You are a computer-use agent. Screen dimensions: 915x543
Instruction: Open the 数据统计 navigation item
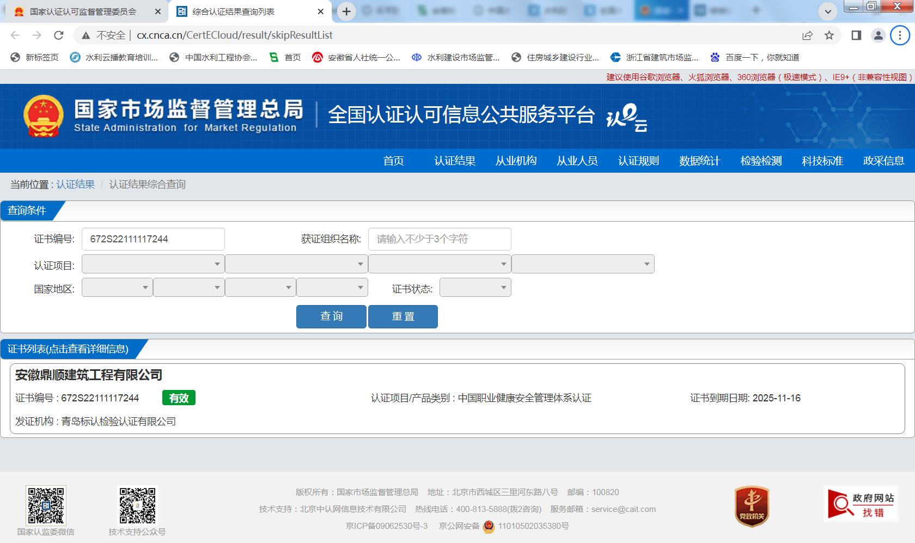point(700,161)
